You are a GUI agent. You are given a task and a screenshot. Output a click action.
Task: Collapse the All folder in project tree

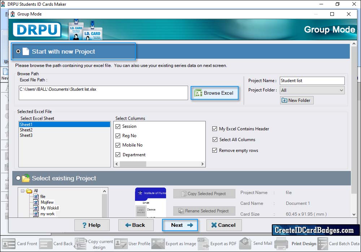(x=22, y=191)
